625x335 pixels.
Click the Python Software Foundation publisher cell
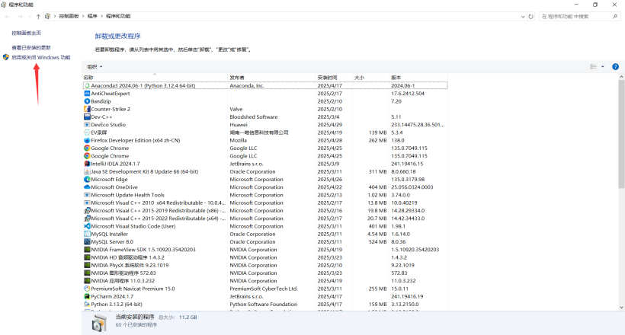(264, 305)
